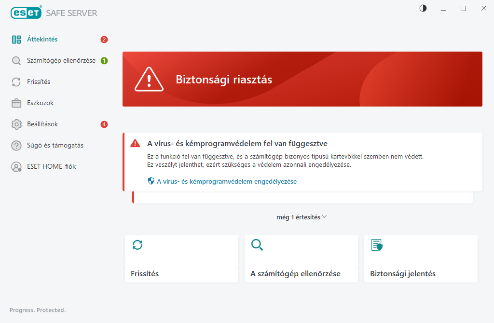This screenshot has height=323, width=494.
Task: Click the Áttekintés notification badge showing 2
Action: (x=104, y=40)
